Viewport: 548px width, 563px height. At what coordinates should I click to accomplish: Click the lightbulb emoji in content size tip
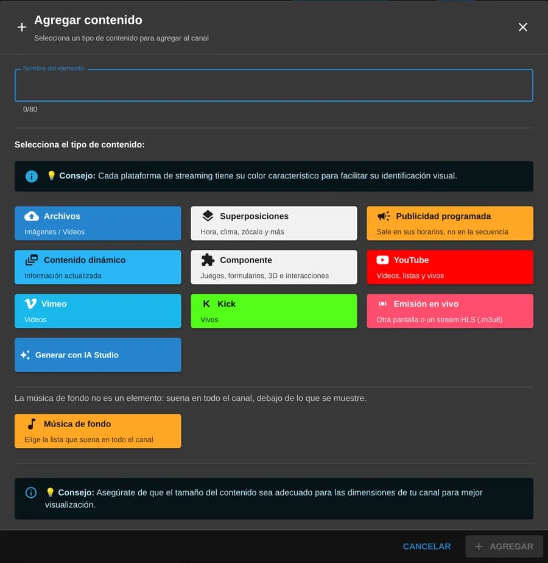coord(51,492)
